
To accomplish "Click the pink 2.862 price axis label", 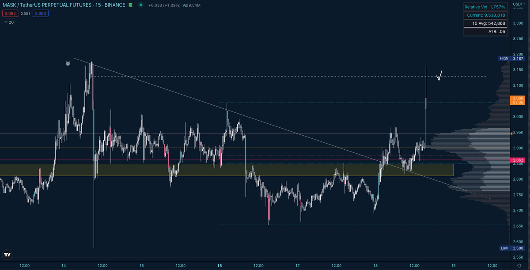I will pyautogui.click(x=518, y=160).
